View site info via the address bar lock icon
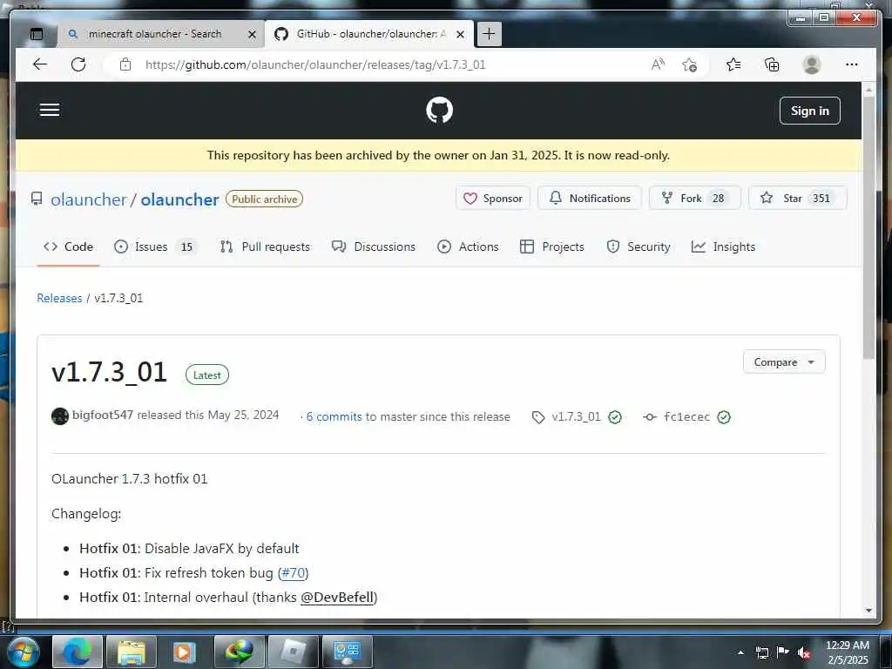Viewport: 892px width, 669px height. 125,64
